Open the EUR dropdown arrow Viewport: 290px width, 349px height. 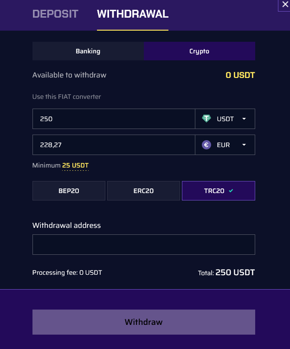[244, 145]
